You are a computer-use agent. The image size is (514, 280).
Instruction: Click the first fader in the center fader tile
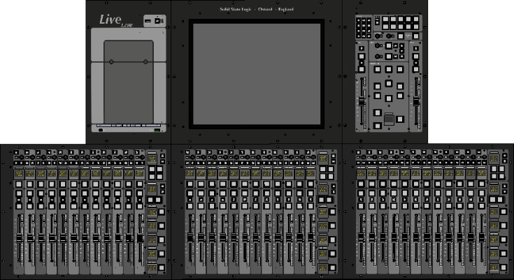point(190,237)
